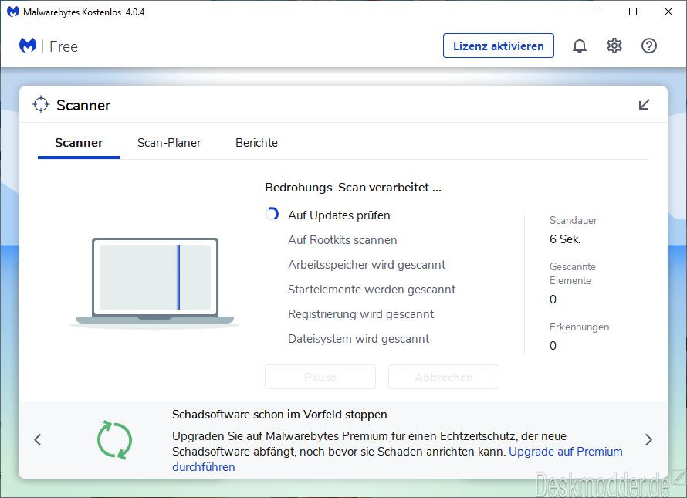Screen dimensions: 687x498
Task: Show next promo with right chevron
Action: point(649,439)
